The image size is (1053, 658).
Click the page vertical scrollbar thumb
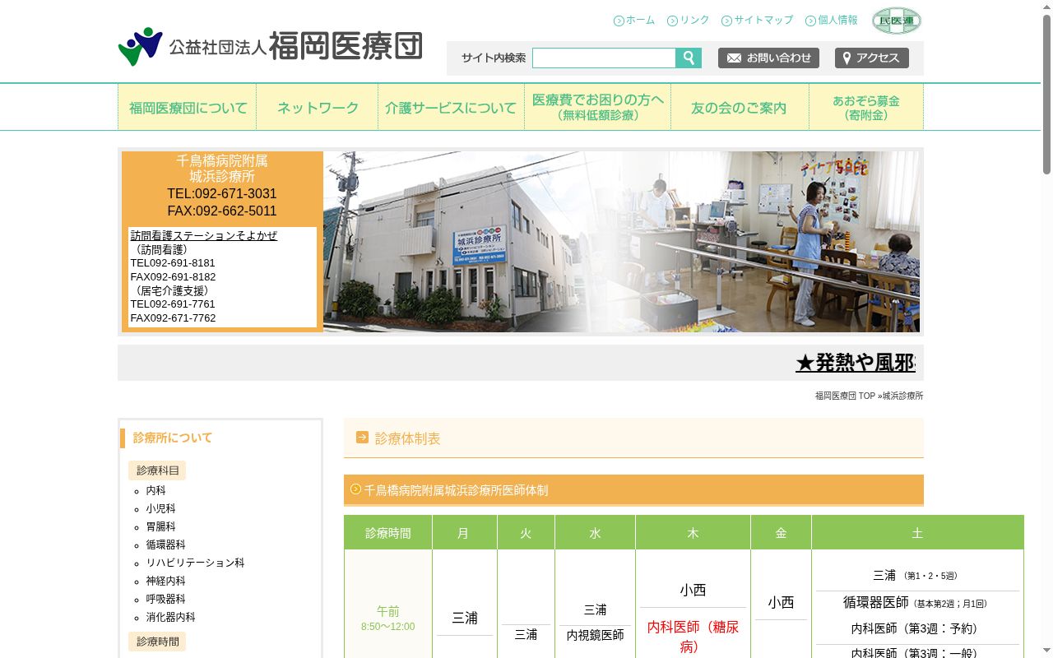click(1046, 95)
